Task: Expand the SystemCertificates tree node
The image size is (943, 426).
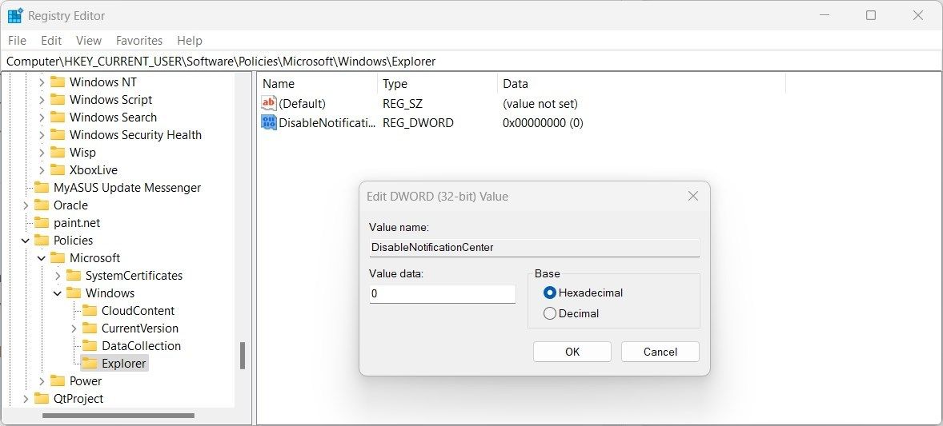Action: pyautogui.click(x=58, y=276)
